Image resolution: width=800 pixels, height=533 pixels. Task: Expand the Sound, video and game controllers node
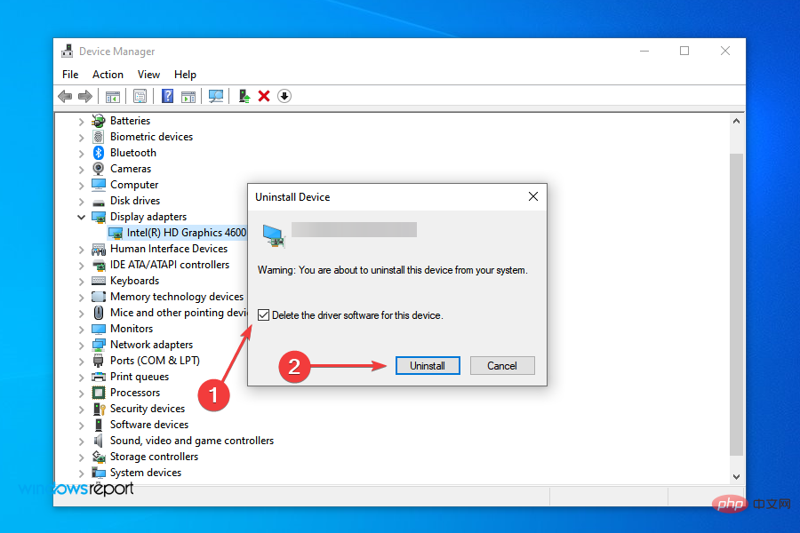click(x=81, y=440)
